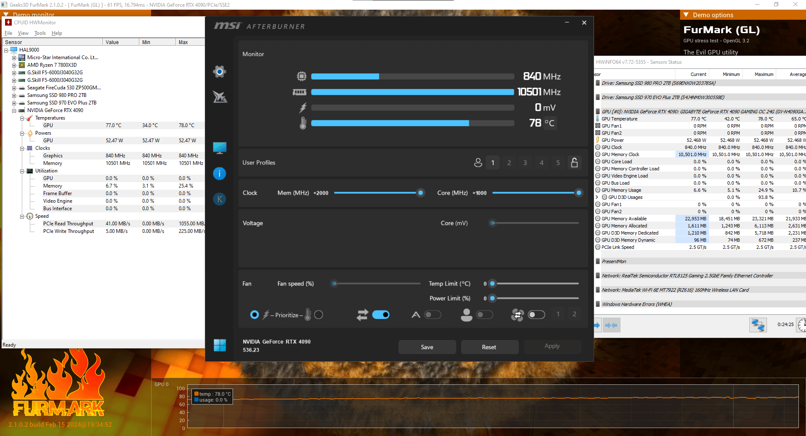Select user profile slot 5
806x436 pixels.
click(558, 163)
